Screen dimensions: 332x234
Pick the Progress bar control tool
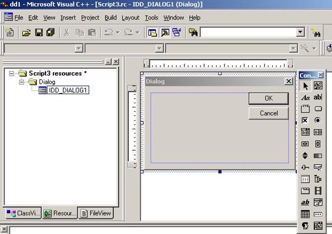pos(318,155)
